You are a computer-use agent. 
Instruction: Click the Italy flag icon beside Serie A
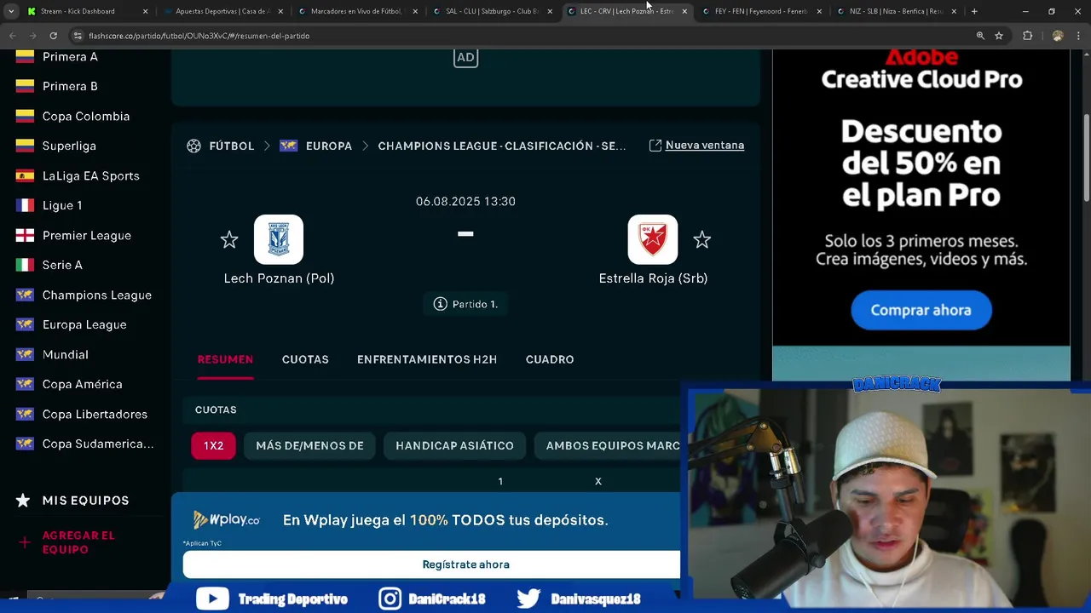pyautogui.click(x=25, y=265)
